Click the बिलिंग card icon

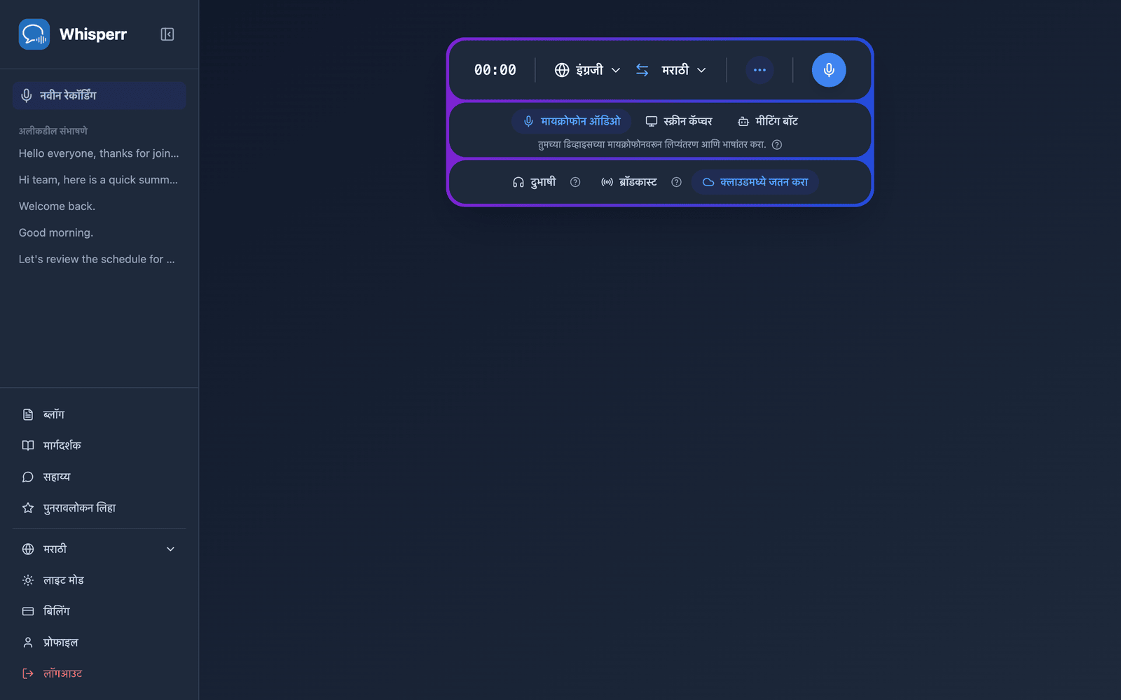click(28, 611)
